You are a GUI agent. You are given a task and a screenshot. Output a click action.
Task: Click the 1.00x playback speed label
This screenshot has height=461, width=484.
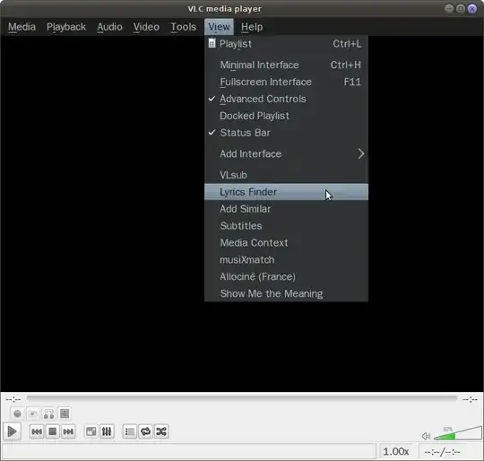[396, 452]
